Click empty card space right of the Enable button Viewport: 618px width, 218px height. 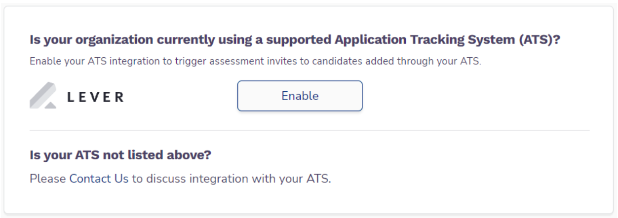point(474,96)
